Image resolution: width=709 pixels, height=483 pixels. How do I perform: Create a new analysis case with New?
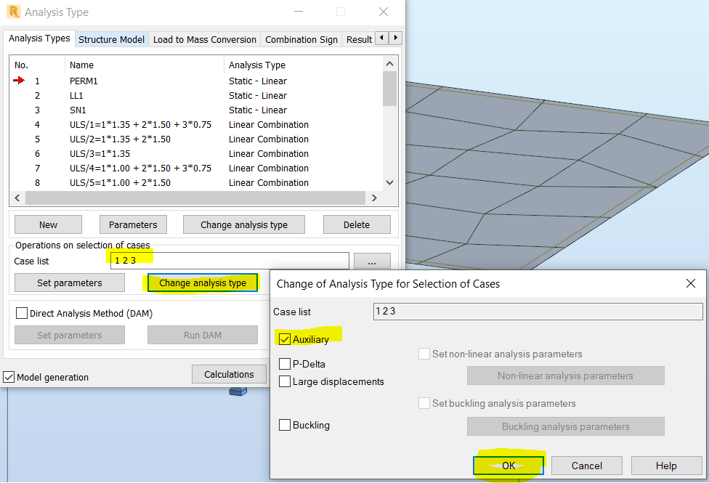47,224
